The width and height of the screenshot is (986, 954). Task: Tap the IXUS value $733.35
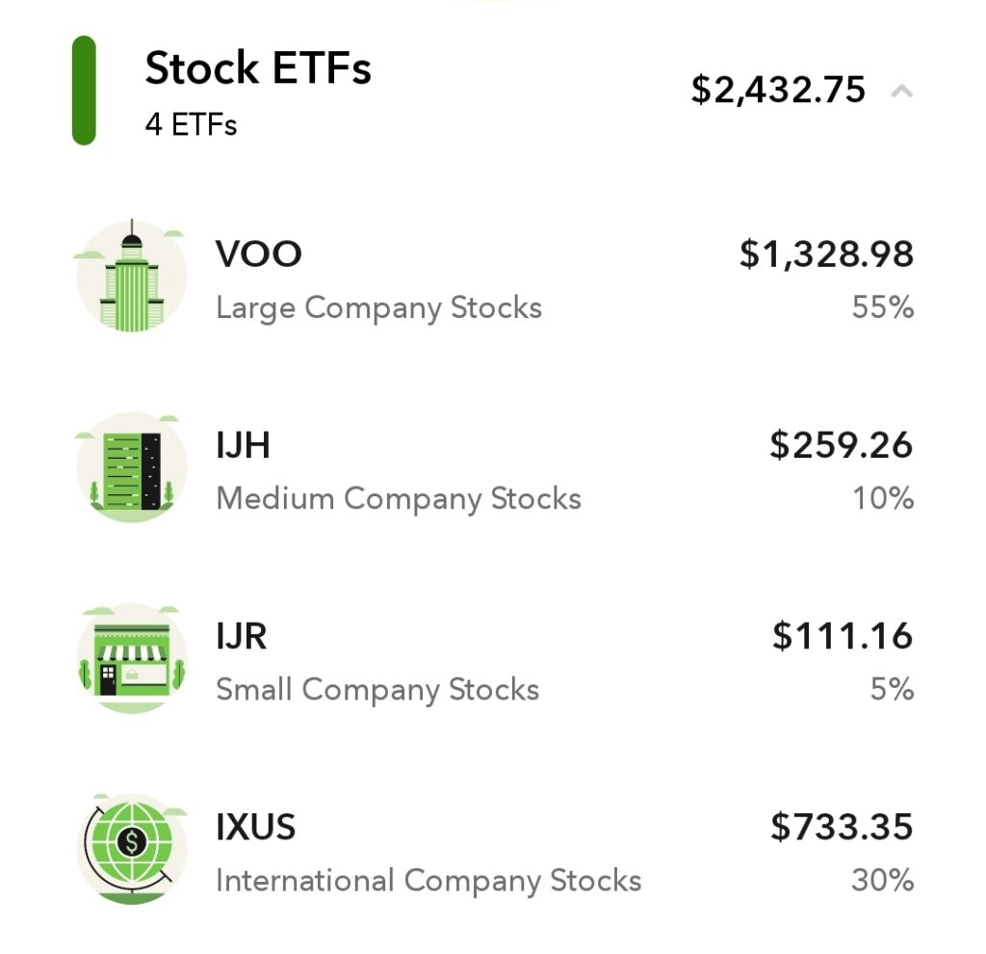click(x=842, y=827)
